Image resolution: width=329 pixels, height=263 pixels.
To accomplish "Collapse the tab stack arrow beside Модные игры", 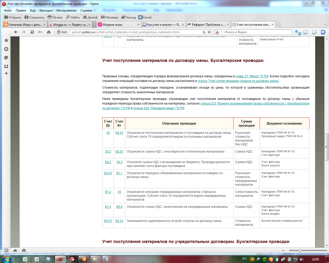I will click(x=94, y=25).
